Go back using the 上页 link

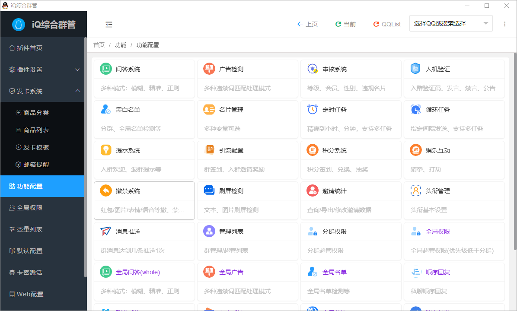point(307,24)
